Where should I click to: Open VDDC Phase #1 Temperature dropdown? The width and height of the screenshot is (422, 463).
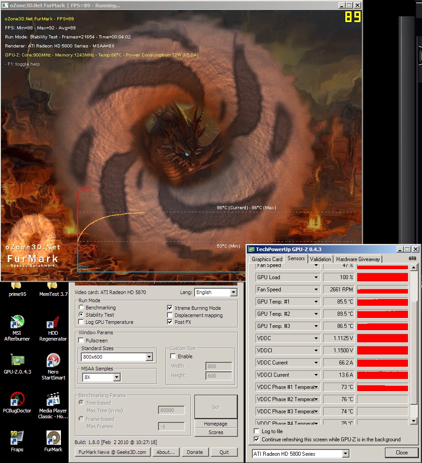[316, 387]
